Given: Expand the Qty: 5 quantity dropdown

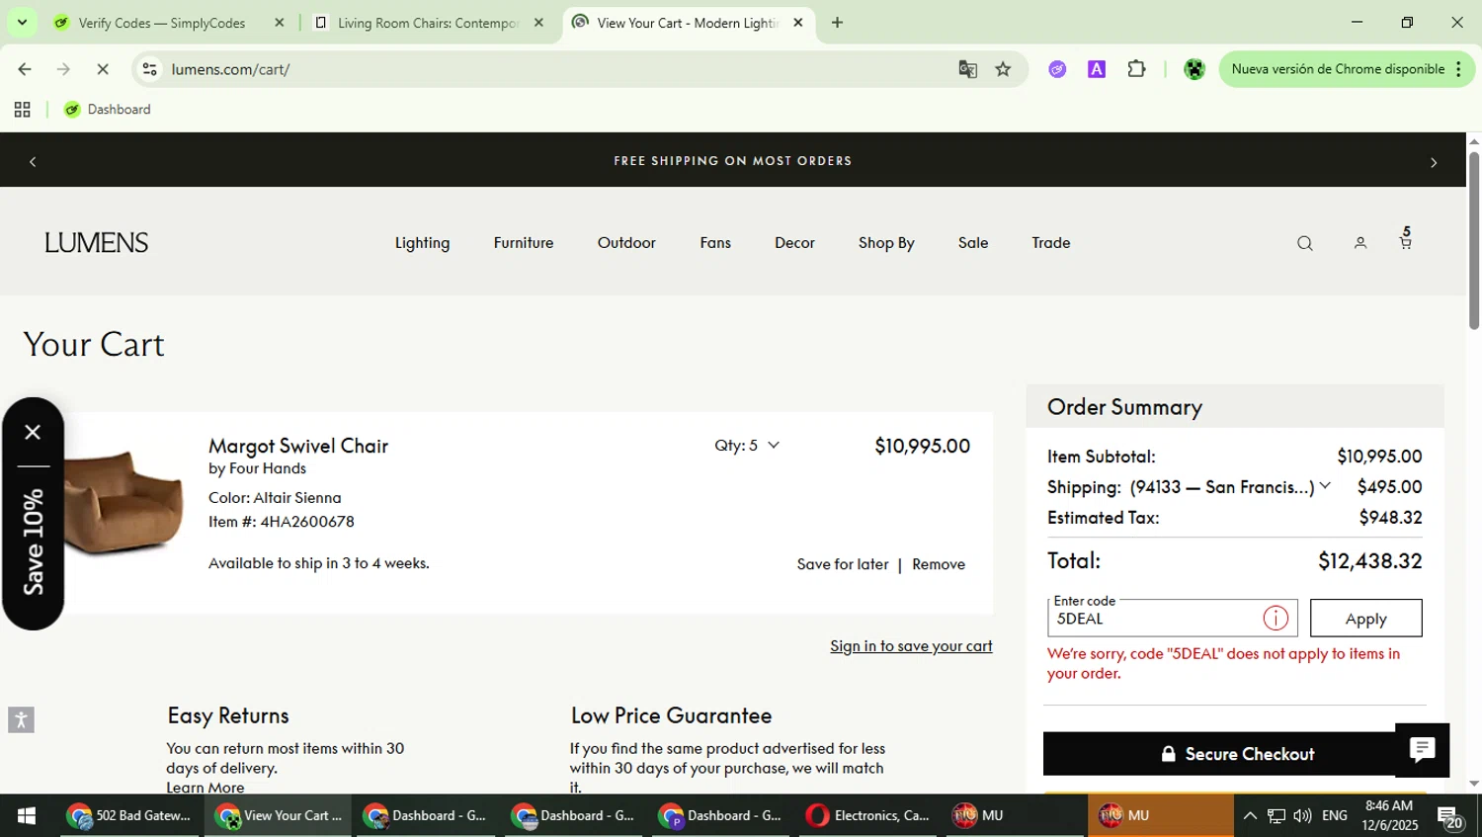Looking at the screenshot, I should point(747,446).
